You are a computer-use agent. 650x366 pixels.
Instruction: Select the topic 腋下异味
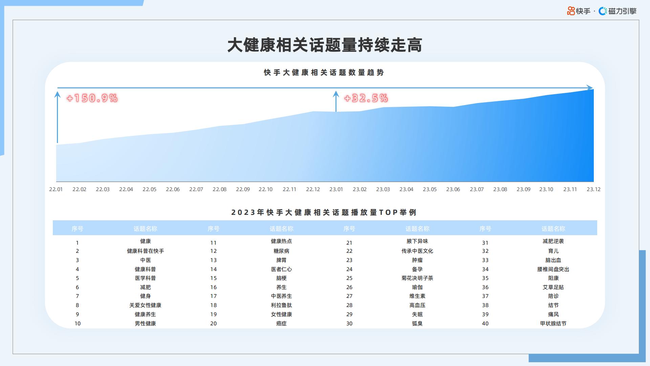point(417,241)
